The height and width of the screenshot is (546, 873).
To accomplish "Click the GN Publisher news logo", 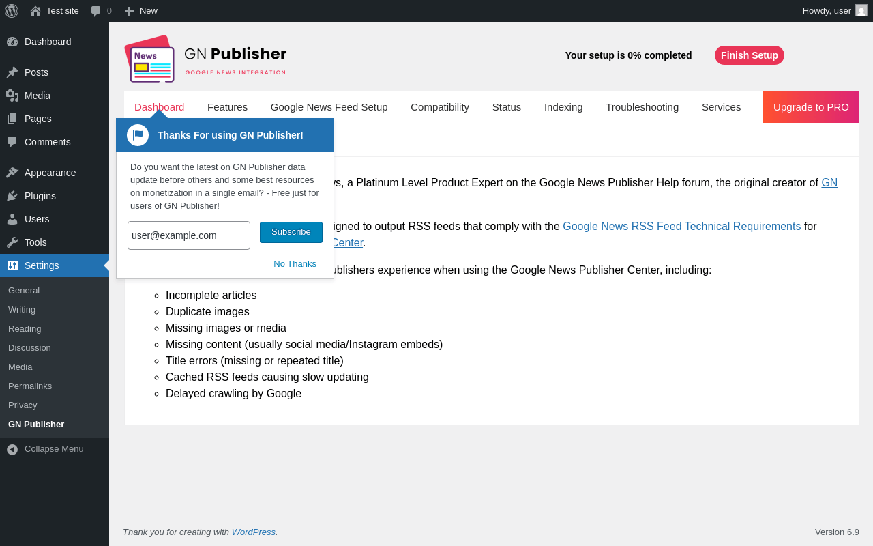I will pyautogui.click(x=149, y=59).
